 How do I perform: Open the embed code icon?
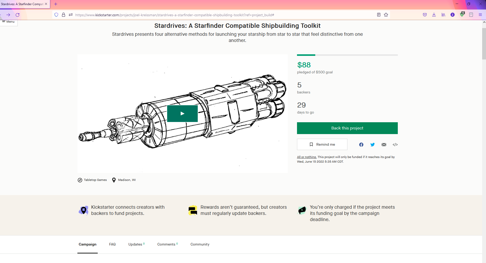point(395,145)
